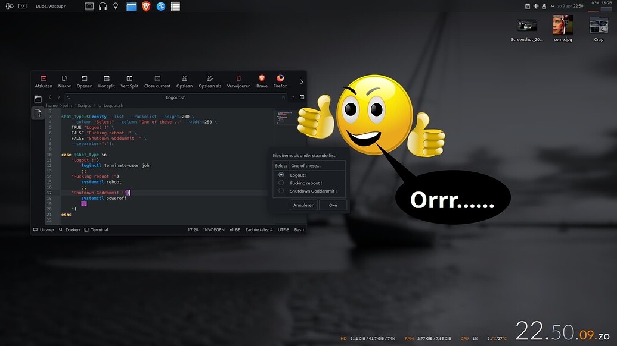Delete the document via the Verwijderen icon
Screen dimensions: 617x346
238,80
